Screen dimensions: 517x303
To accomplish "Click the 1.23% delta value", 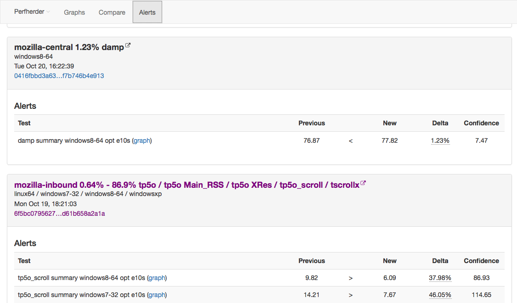I will pos(440,140).
